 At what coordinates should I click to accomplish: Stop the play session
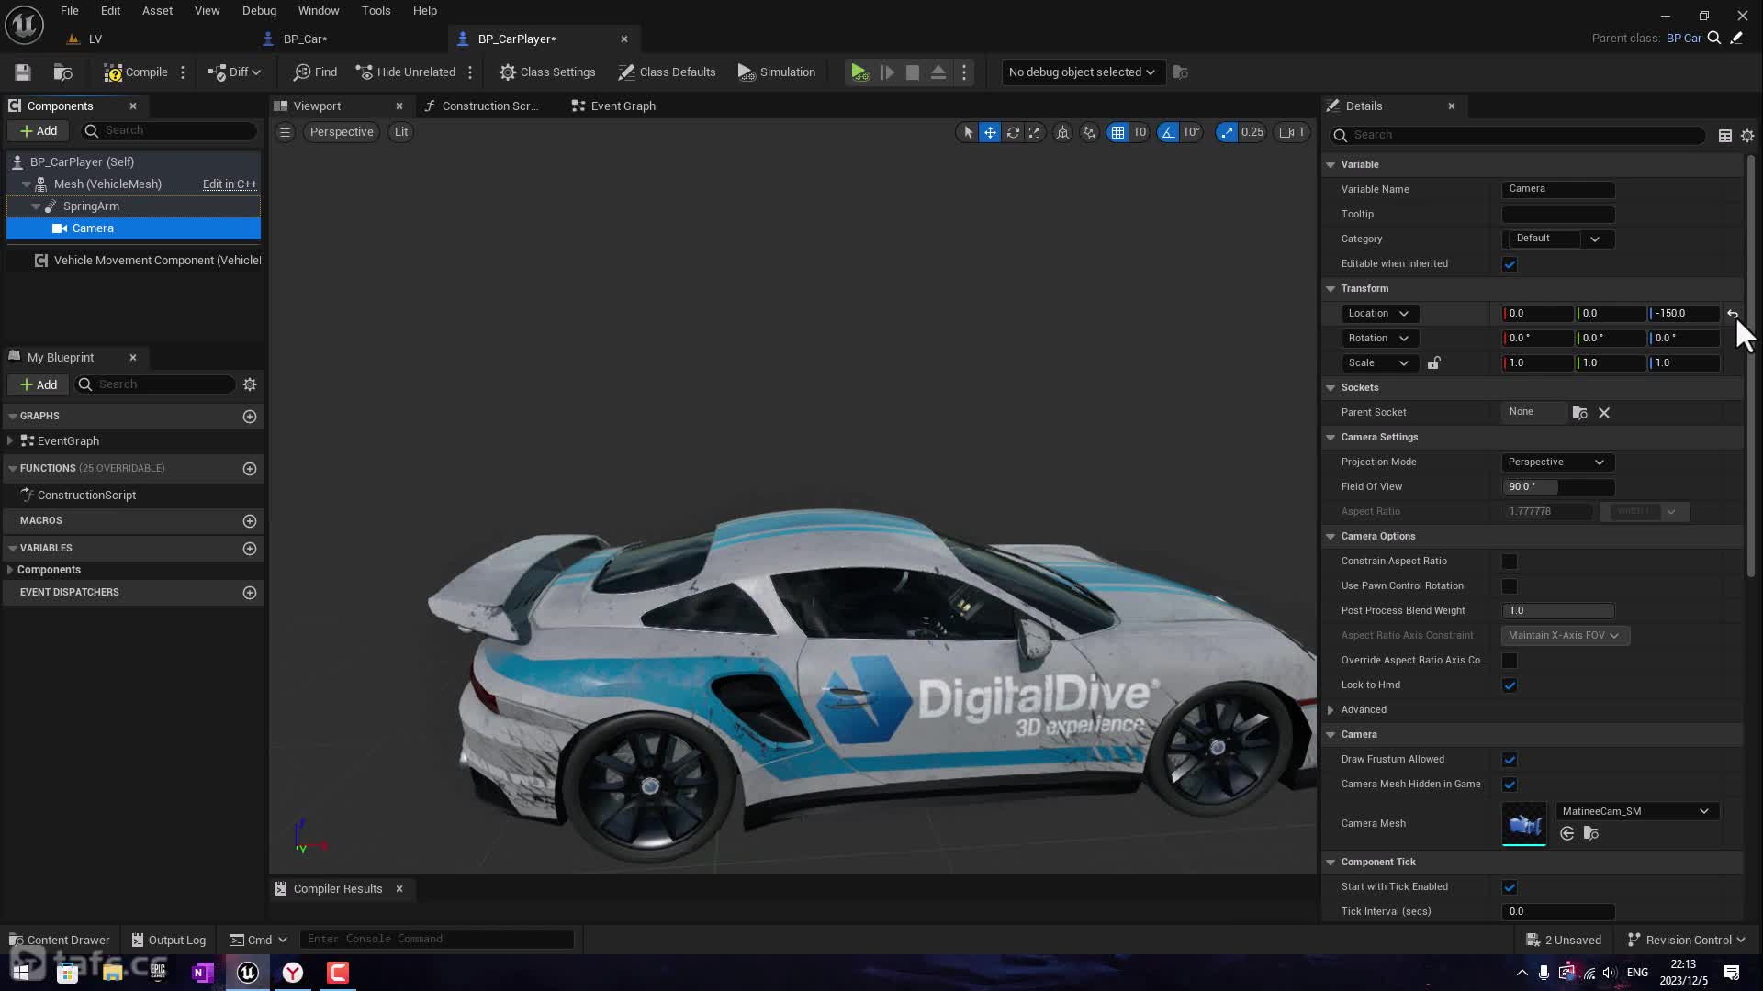(x=913, y=72)
